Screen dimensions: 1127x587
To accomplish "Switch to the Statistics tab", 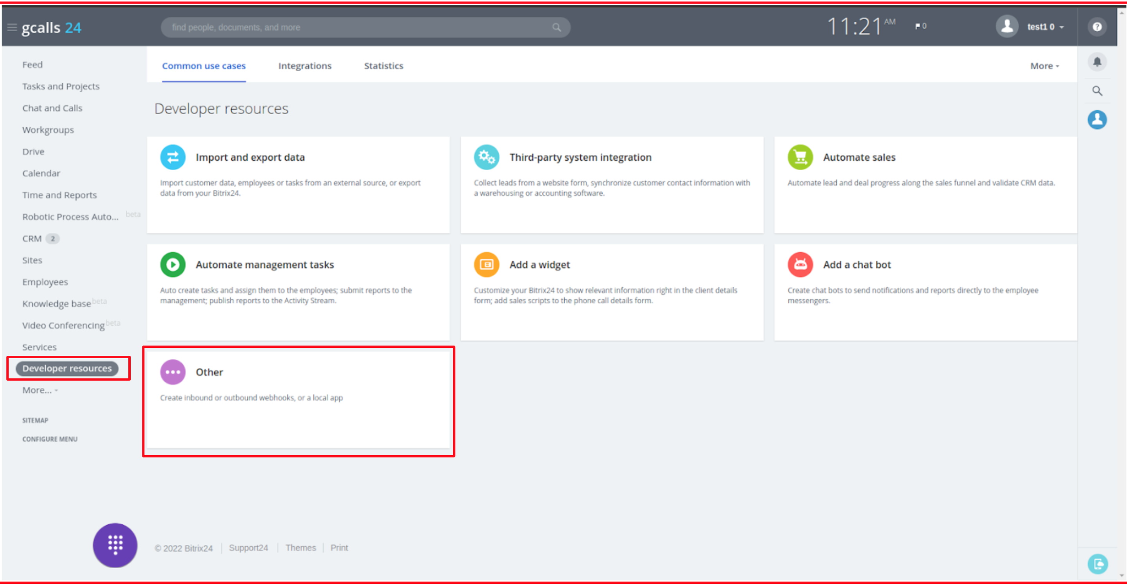I will [383, 66].
